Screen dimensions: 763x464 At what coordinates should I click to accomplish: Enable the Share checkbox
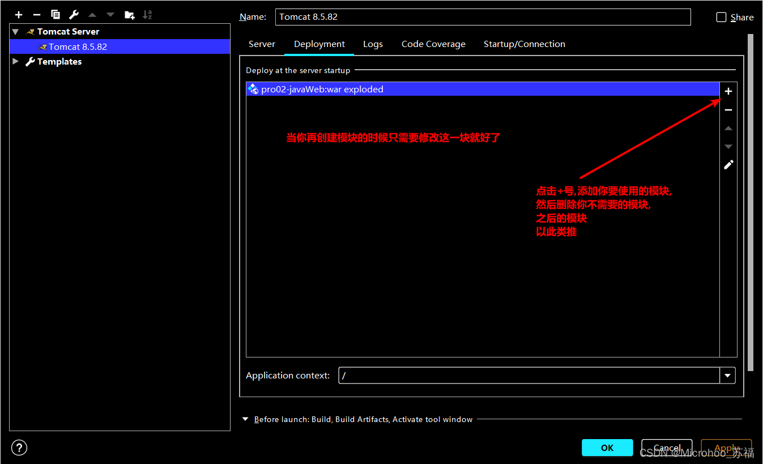point(721,18)
